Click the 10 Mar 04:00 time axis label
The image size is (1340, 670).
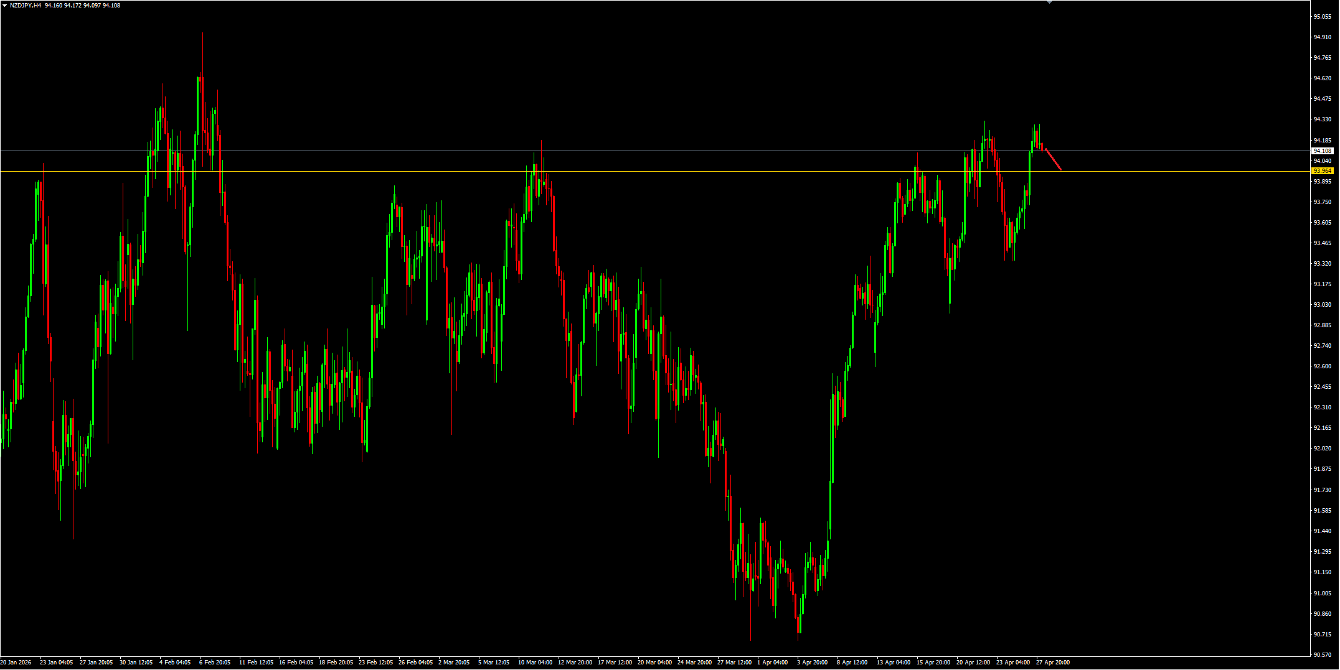(535, 663)
